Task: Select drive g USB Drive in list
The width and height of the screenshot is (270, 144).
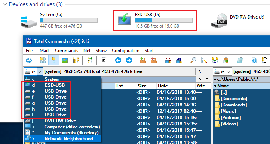Action: pyautogui.click(x=62, y=103)
